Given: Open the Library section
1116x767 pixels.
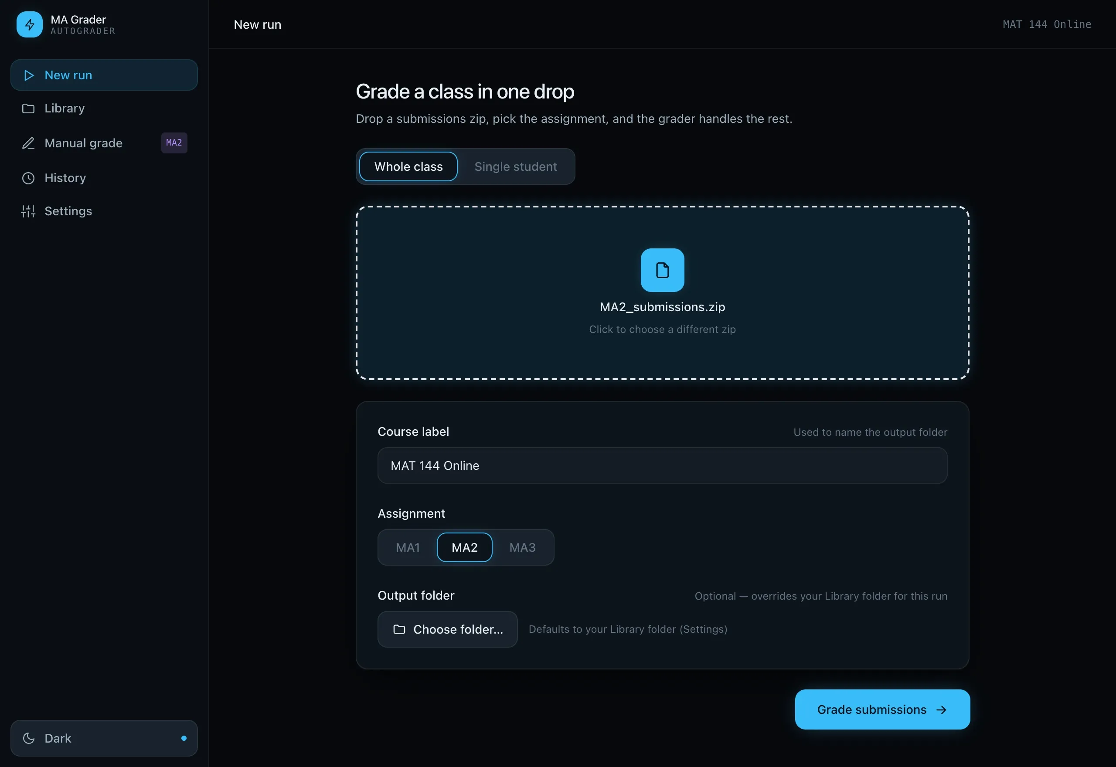Looking at the screenshot, I should point(104,109).
